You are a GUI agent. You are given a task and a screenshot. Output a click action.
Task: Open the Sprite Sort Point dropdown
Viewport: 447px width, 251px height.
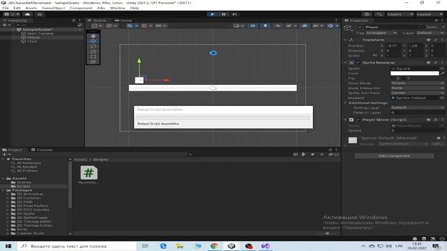click(418, 93)
